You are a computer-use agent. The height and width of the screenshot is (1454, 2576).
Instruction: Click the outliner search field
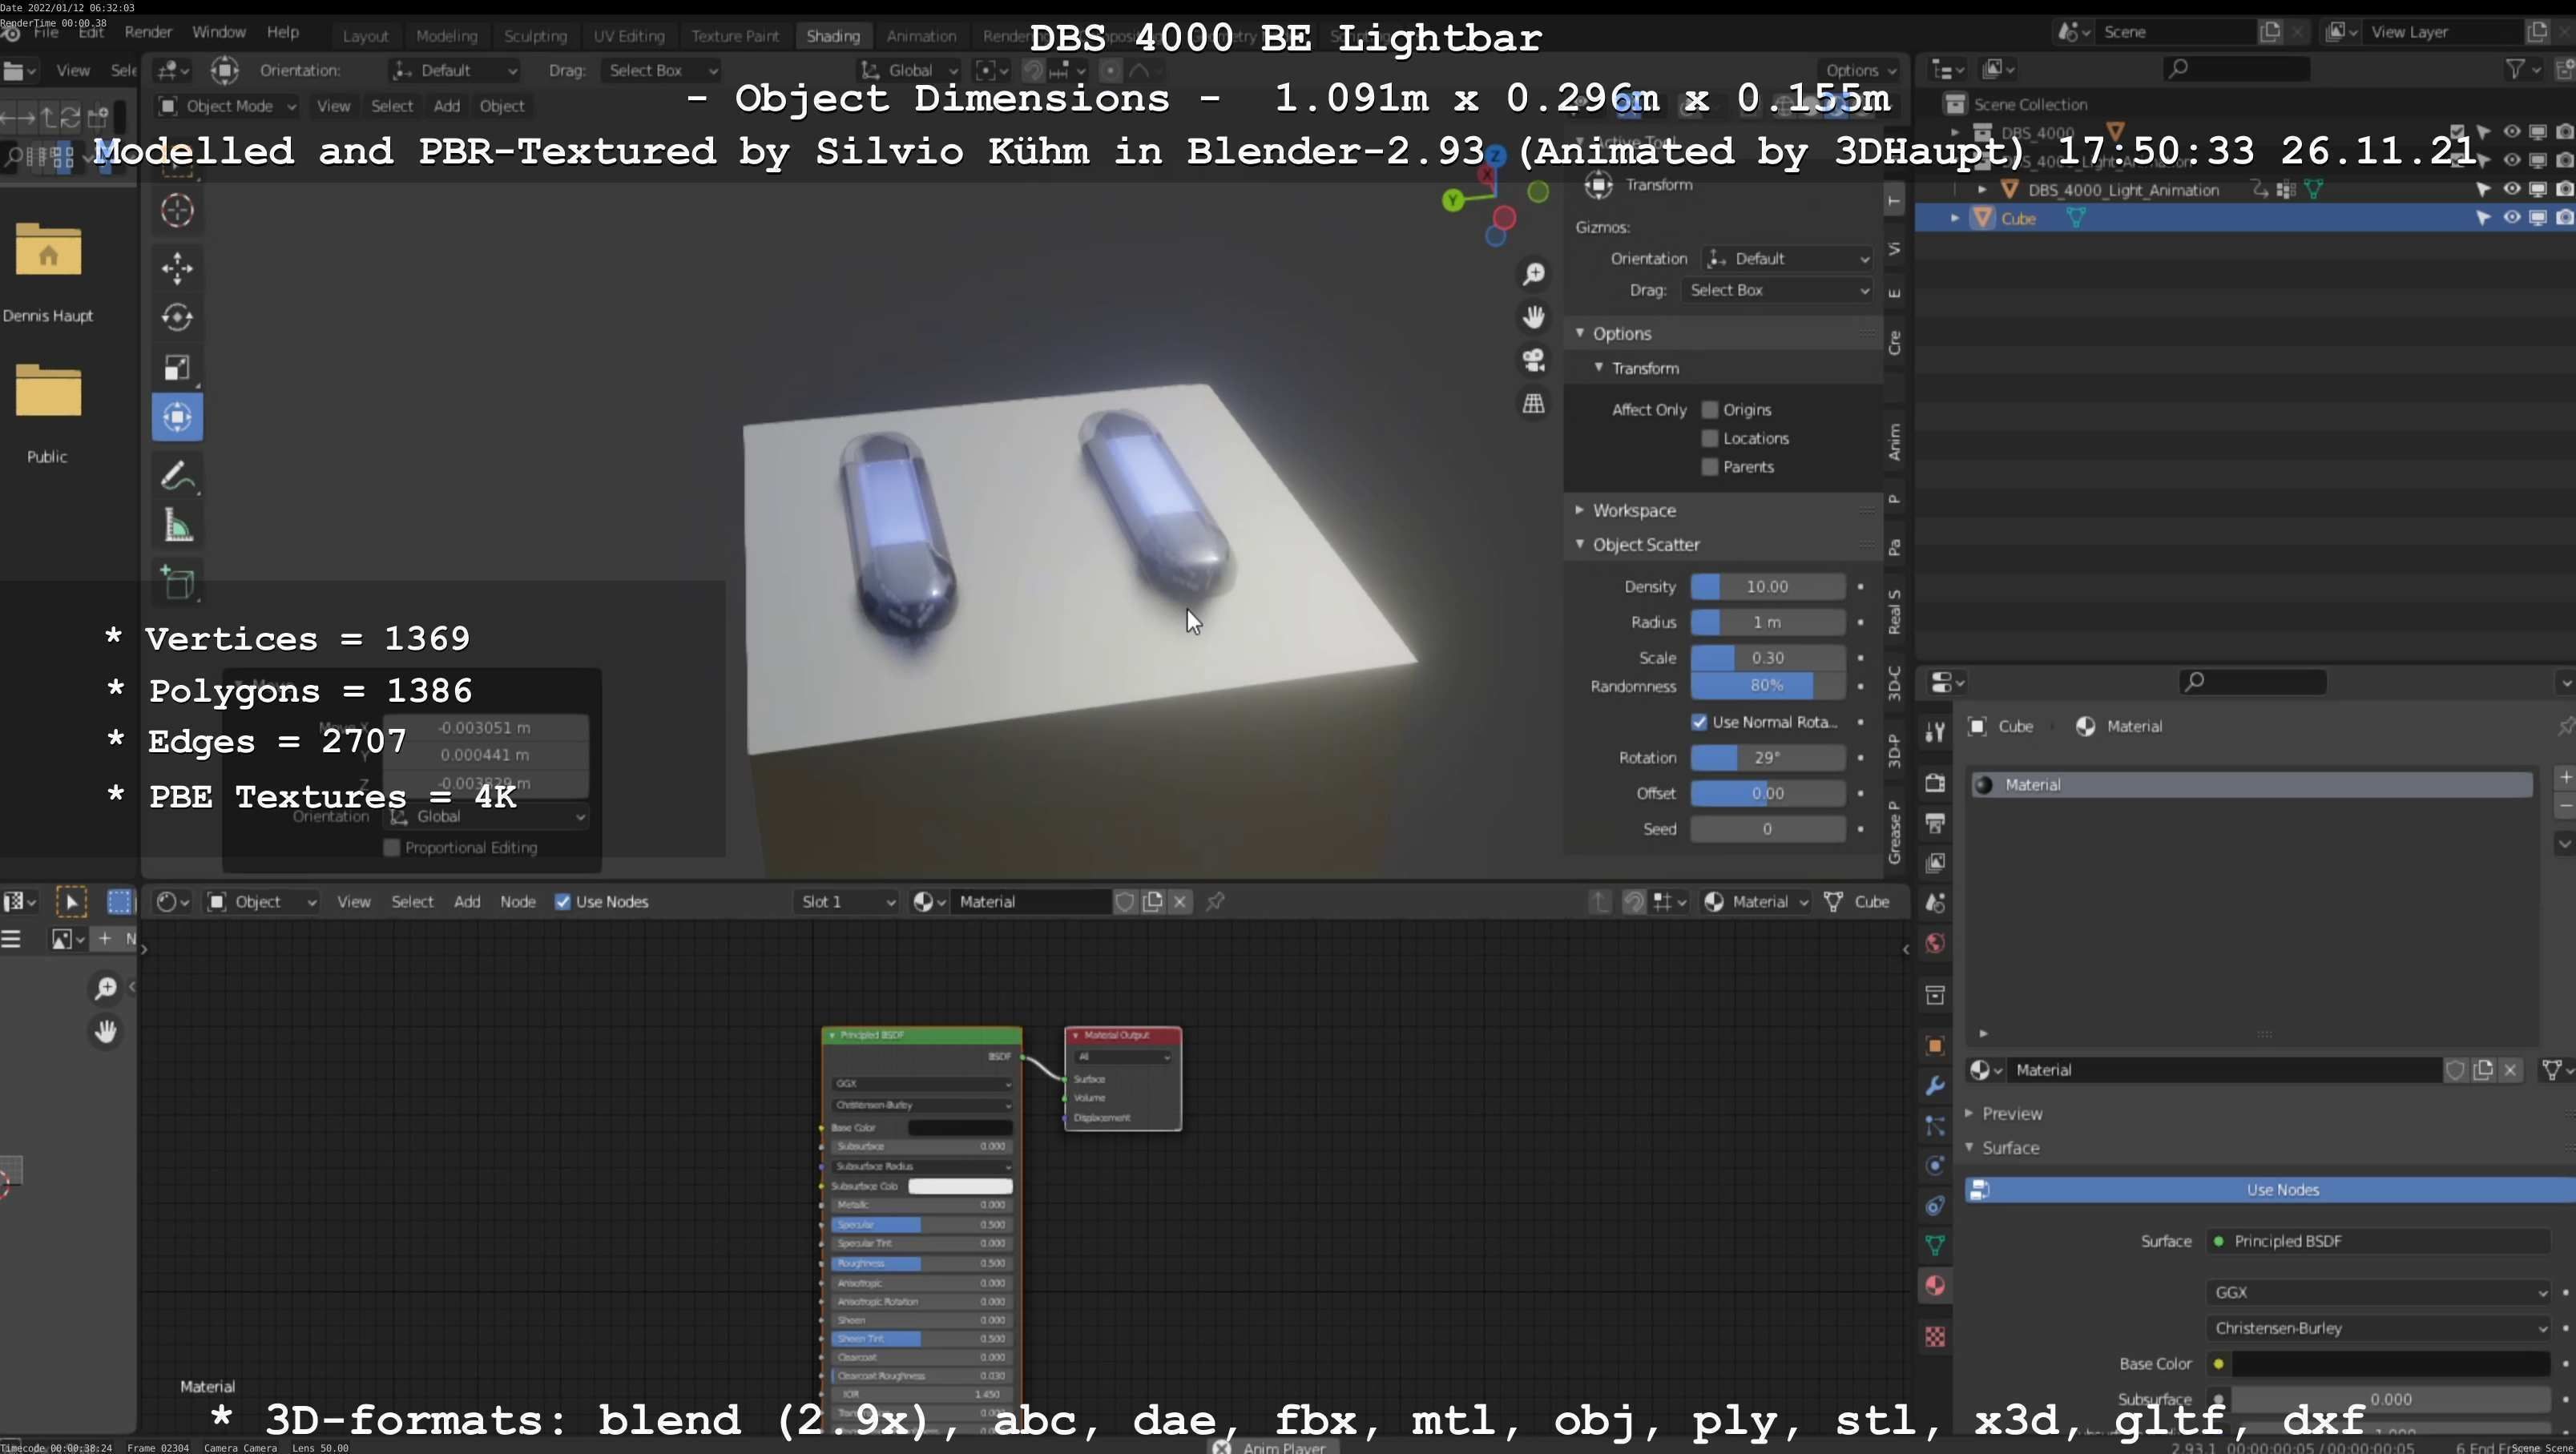(2236, 68)
